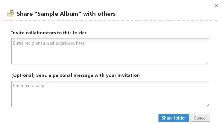Click the 'Invite collaborators to this folder' label
Image resolution: width=222 pixels, height=124 pixels.
49,33
